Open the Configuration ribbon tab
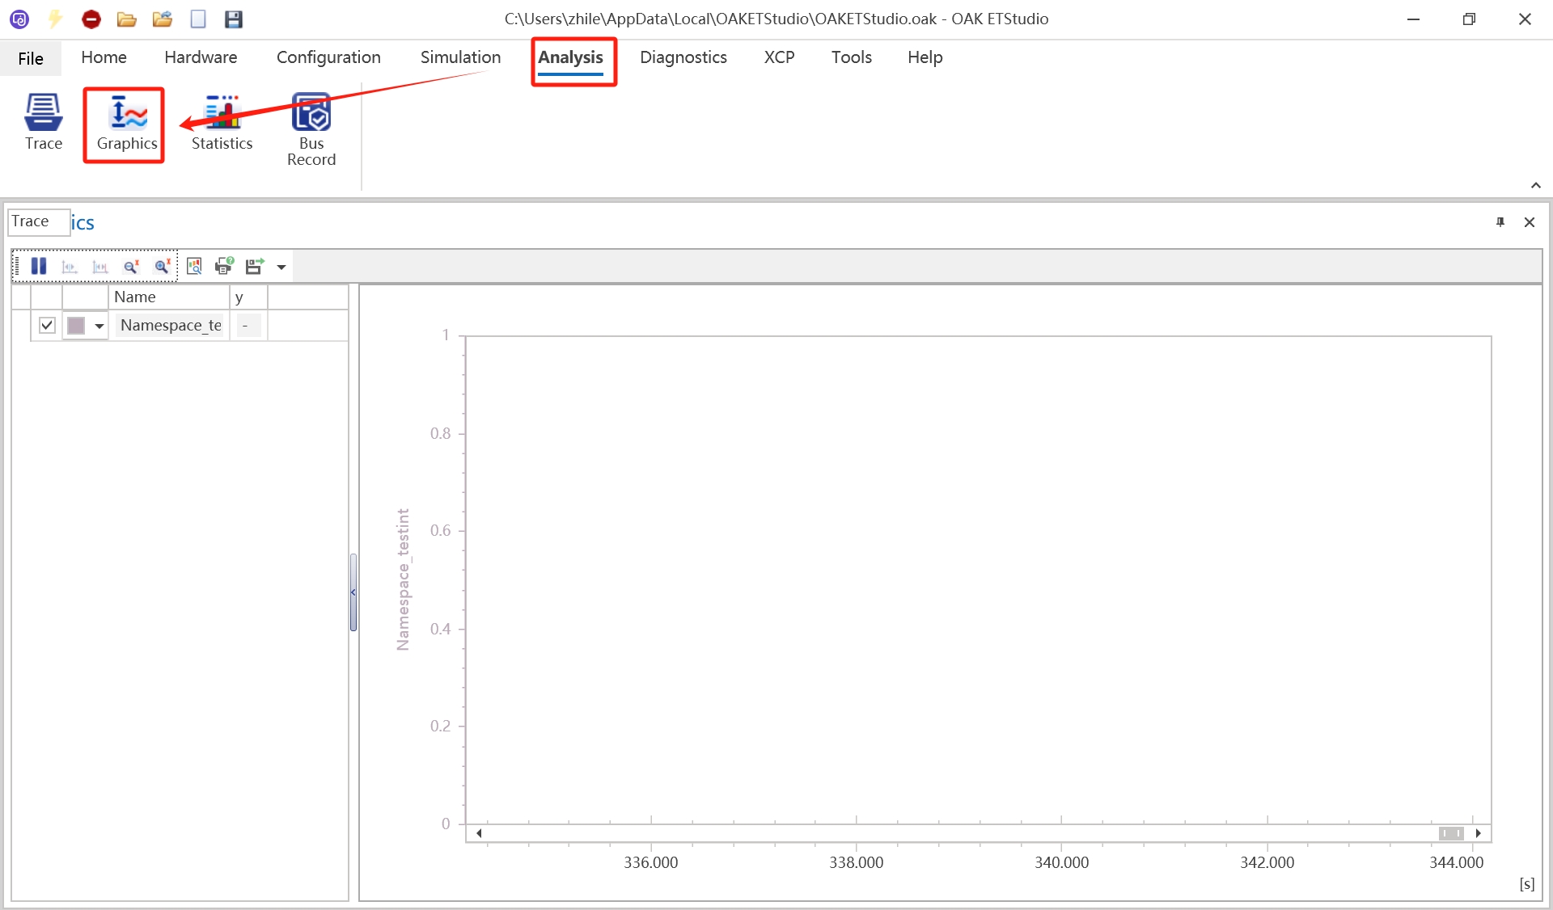This screenshot has height=910, width=1553. point(328,57)
